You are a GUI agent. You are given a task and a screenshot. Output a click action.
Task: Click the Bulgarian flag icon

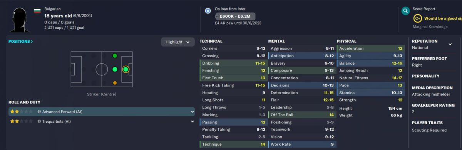37,10
